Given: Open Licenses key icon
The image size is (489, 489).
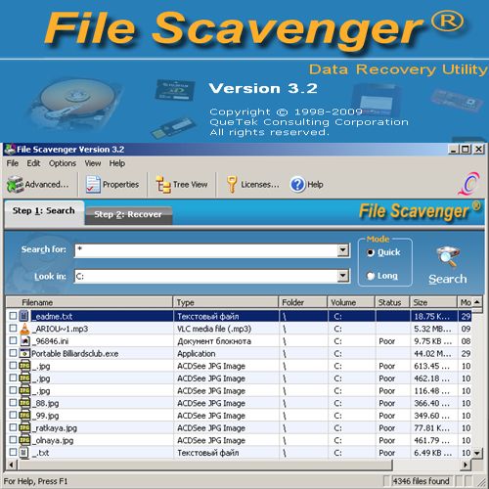Looking at the screenshot, I should pyautogui.click(x=232, y=185).
